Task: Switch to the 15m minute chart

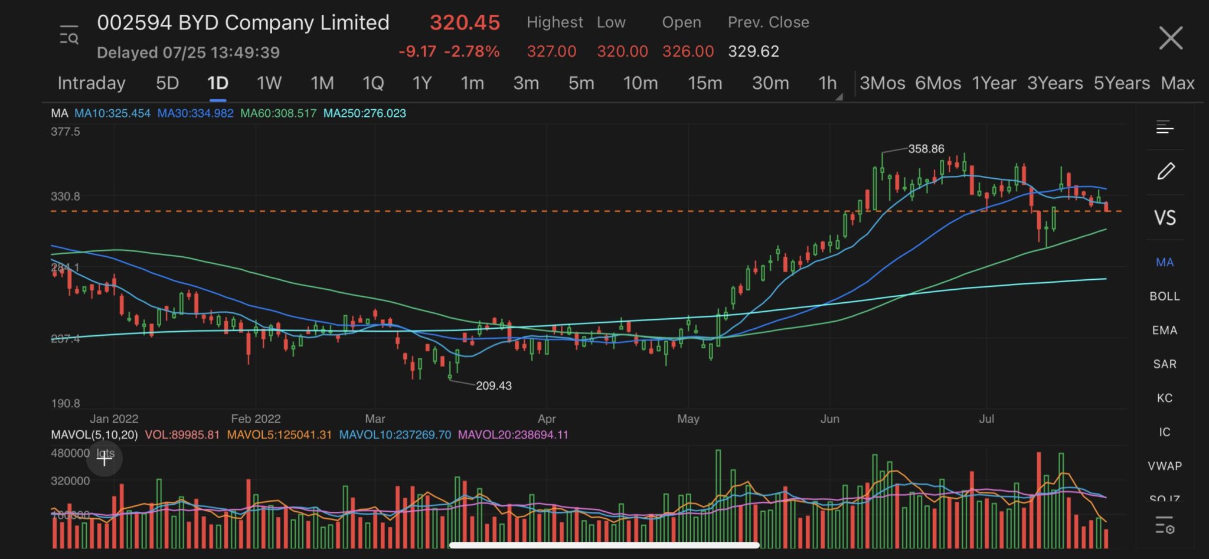Action: 705,83
